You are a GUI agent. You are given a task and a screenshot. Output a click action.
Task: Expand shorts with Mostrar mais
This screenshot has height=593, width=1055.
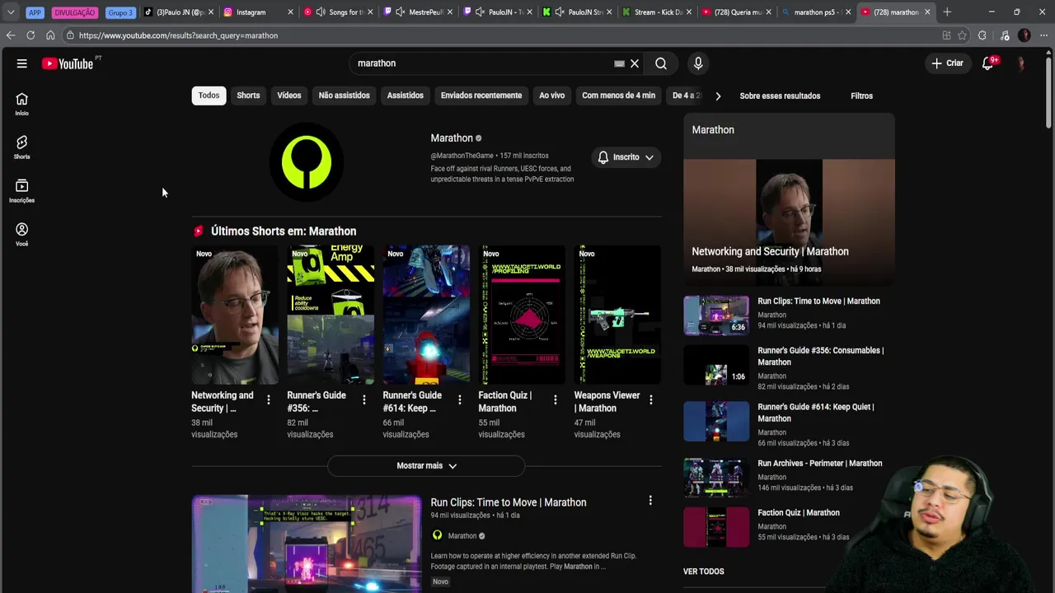tap(426, 465)
